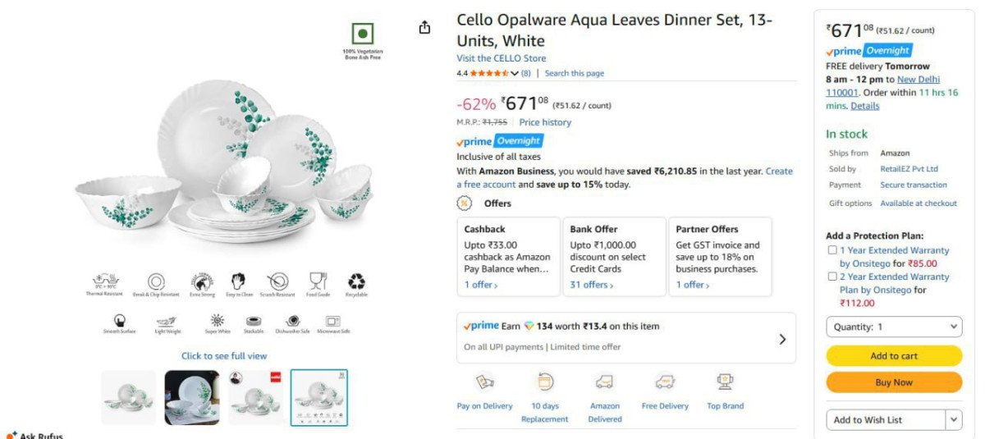
Task: Click the 10 days Replacement icon
Action: pyautogui.click(x=544, y=382)
